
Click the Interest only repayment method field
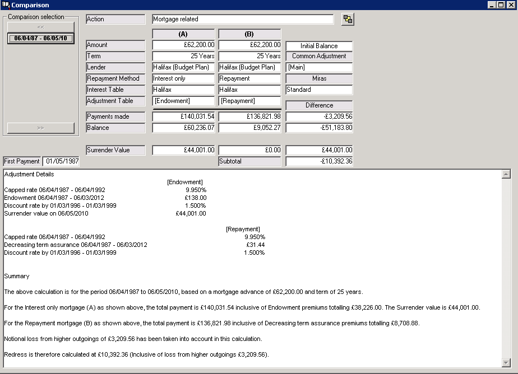pyautogui.click(x=183, y=78)
